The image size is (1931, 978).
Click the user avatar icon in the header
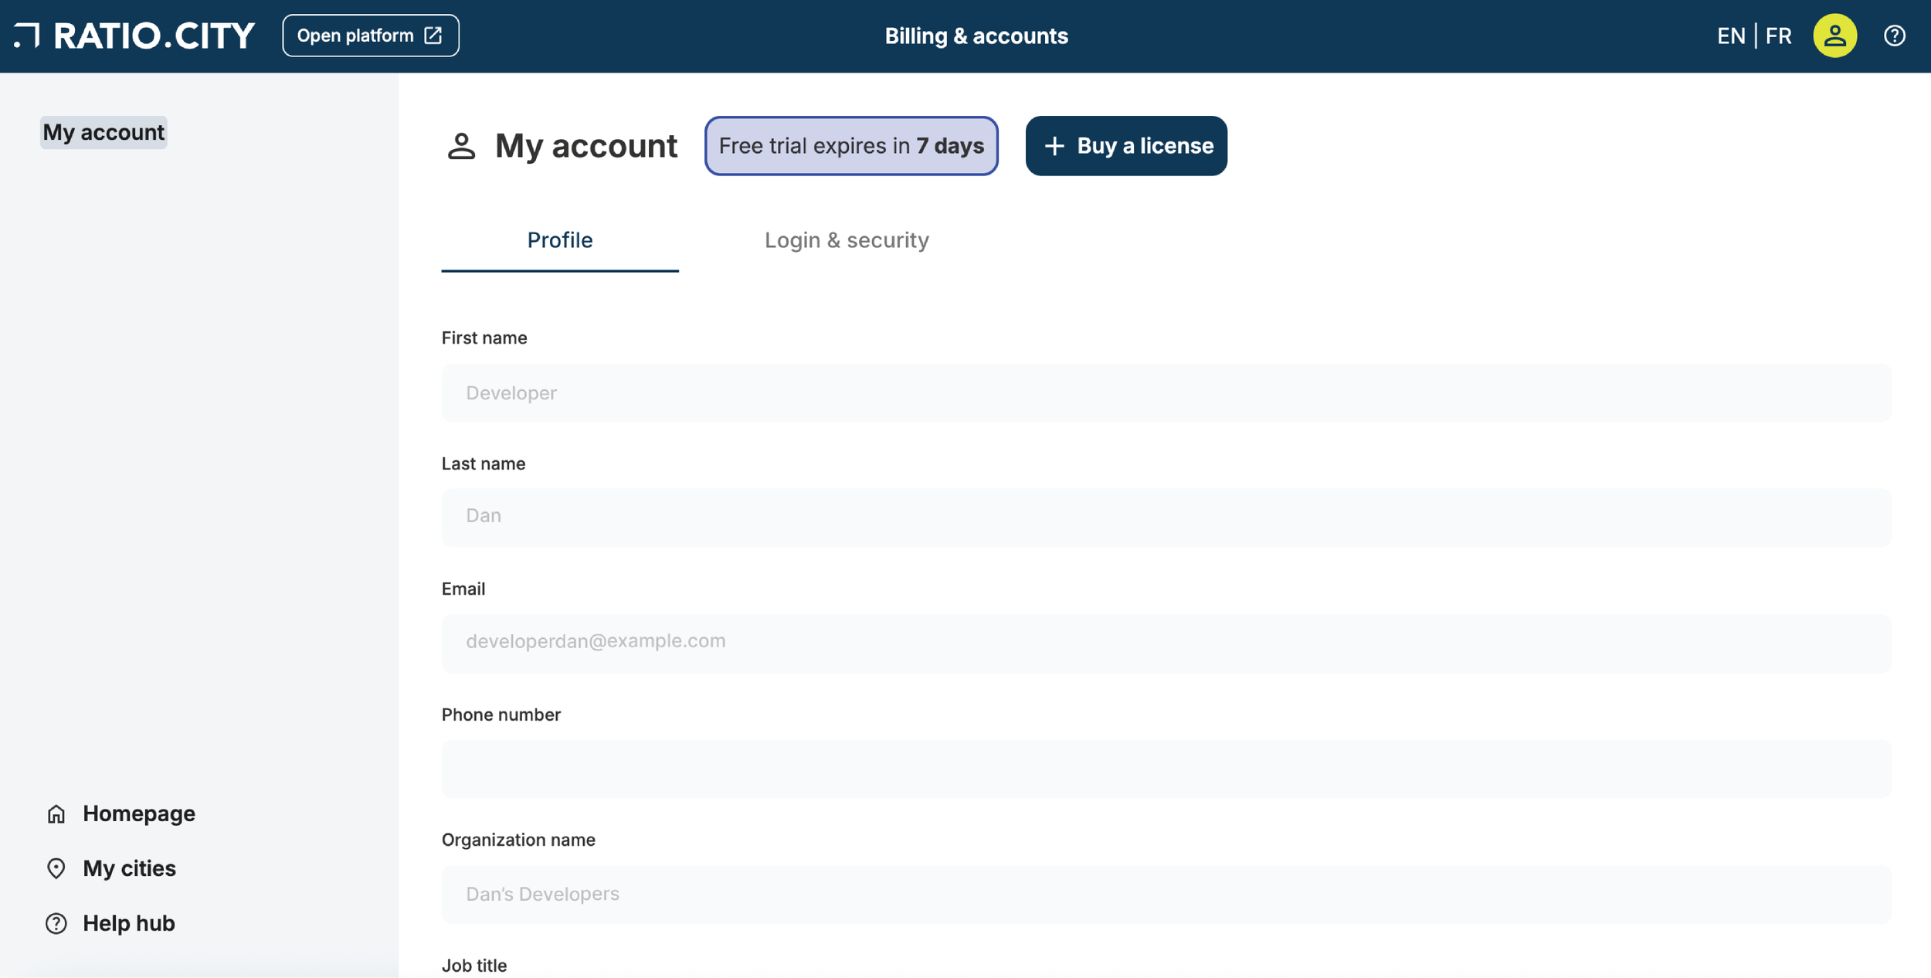1834,36
